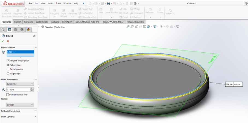
Task: Click the Rebuild traffic light icon
Action: [x=127, y=3]
